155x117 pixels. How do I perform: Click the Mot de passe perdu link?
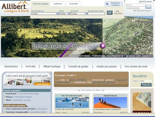click(x=143, y=11)
